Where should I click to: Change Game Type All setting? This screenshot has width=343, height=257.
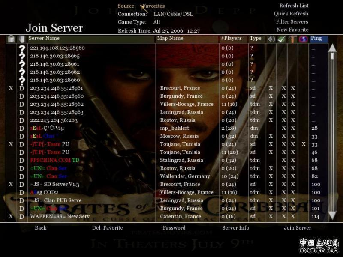[139, 22]
